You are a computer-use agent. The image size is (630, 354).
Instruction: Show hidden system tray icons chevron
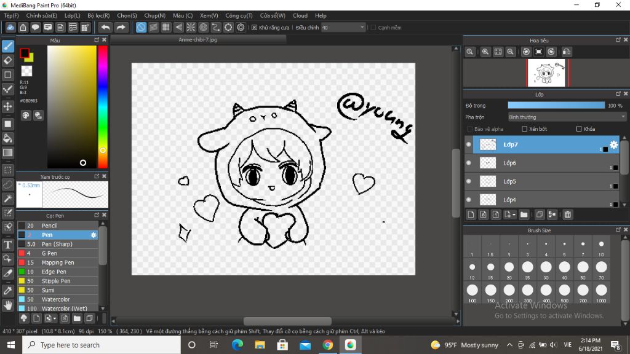[509, 345]
